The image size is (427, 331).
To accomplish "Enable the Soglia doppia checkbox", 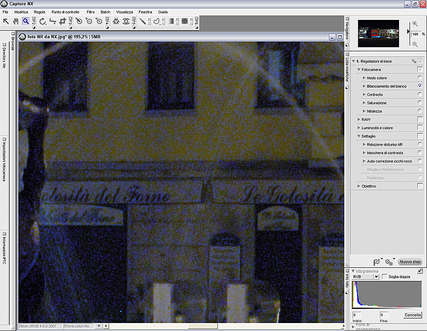I will click(384, 276).
